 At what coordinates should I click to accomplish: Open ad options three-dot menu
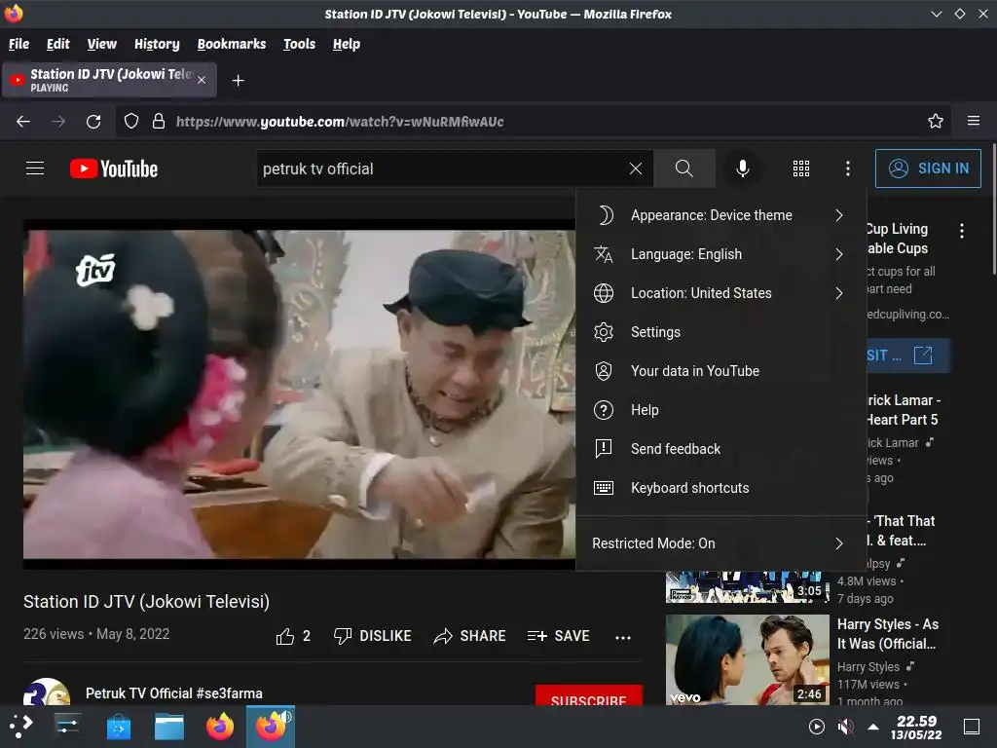click(x=961, y=231)
